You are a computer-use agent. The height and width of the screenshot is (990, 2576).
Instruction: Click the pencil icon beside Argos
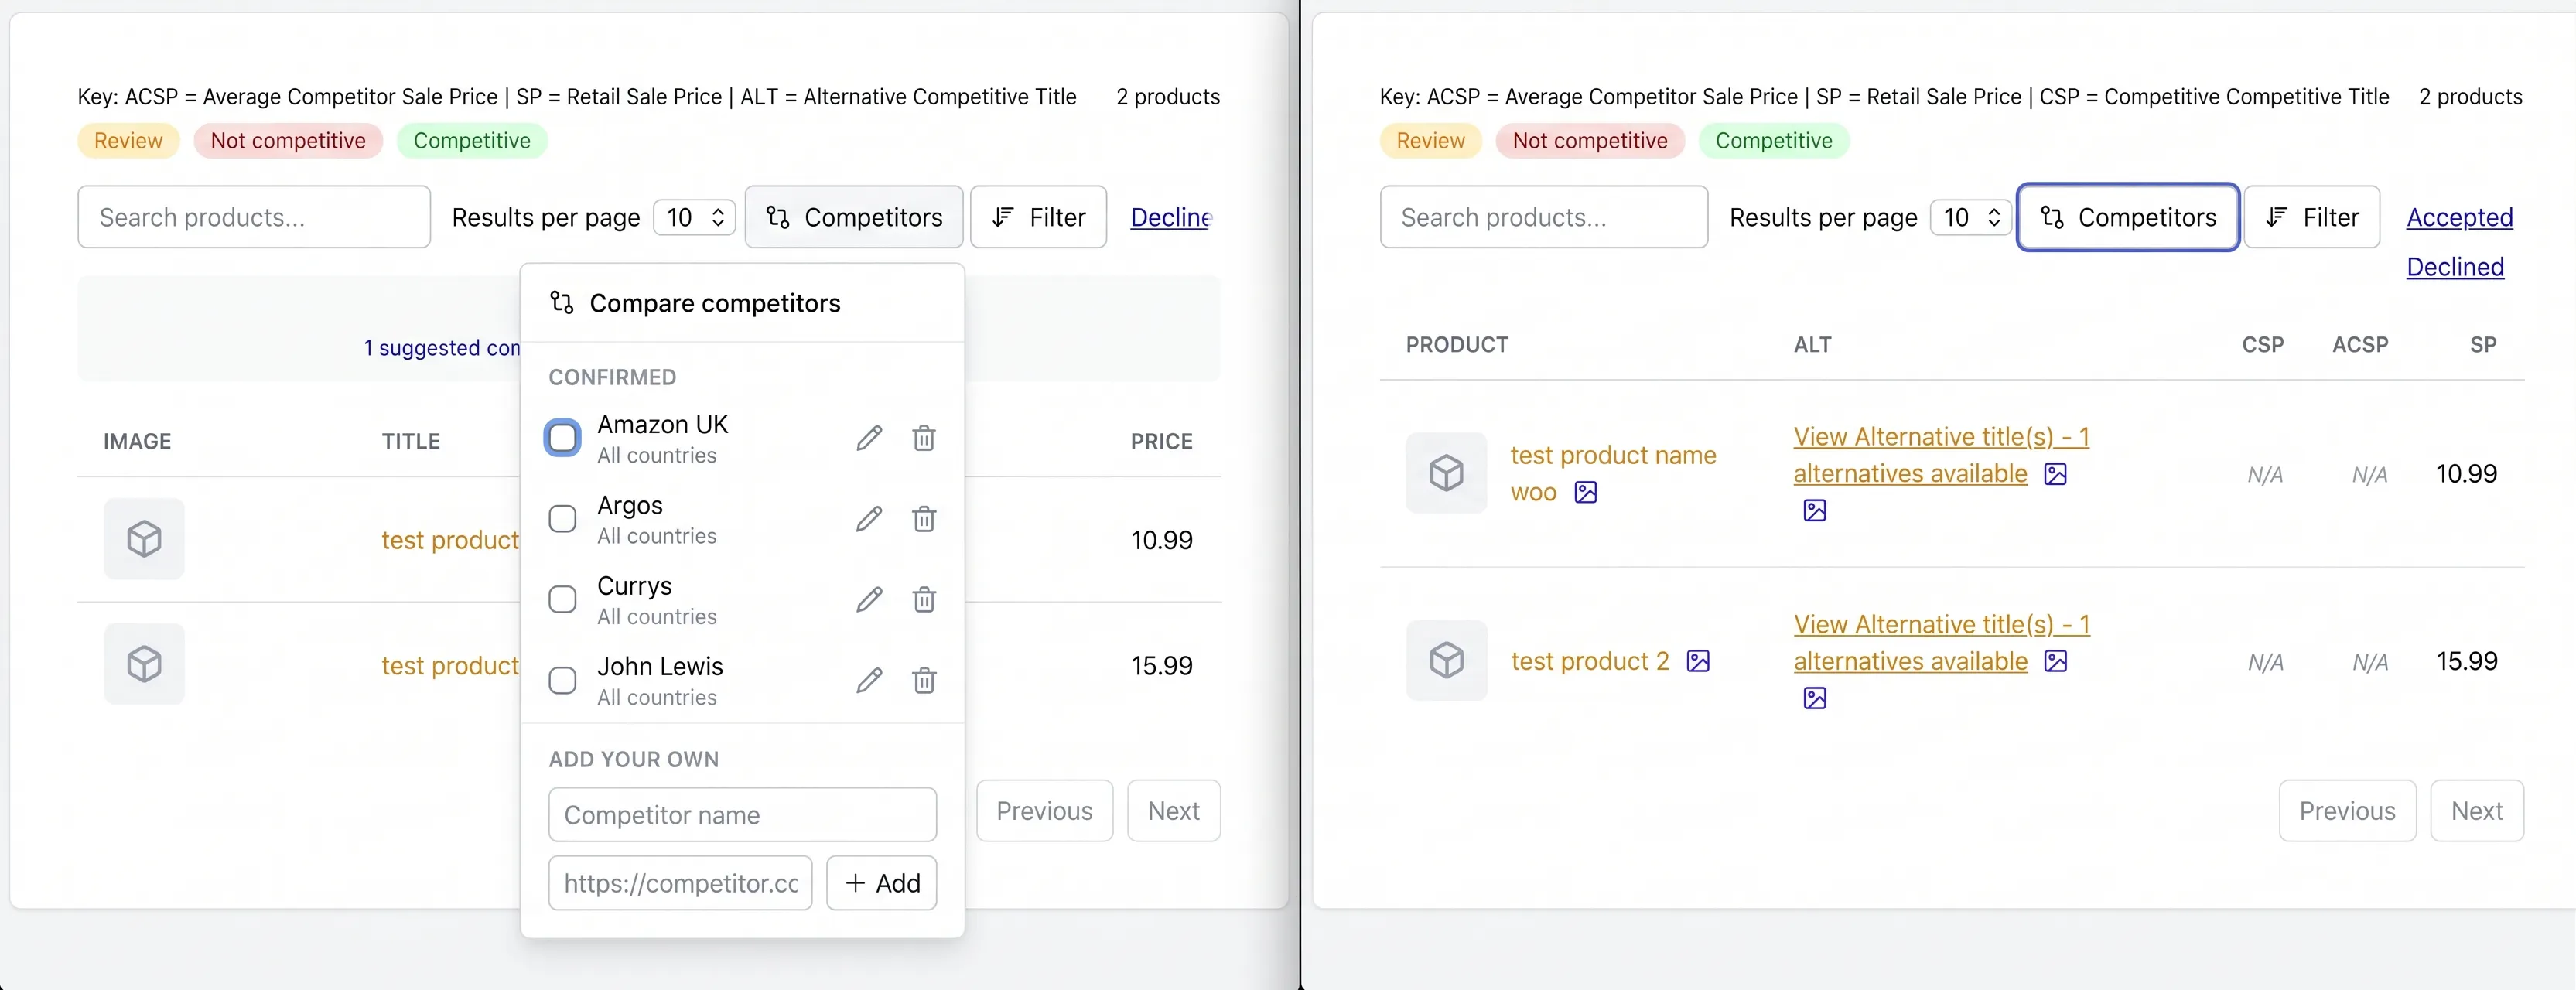[869, 519]
